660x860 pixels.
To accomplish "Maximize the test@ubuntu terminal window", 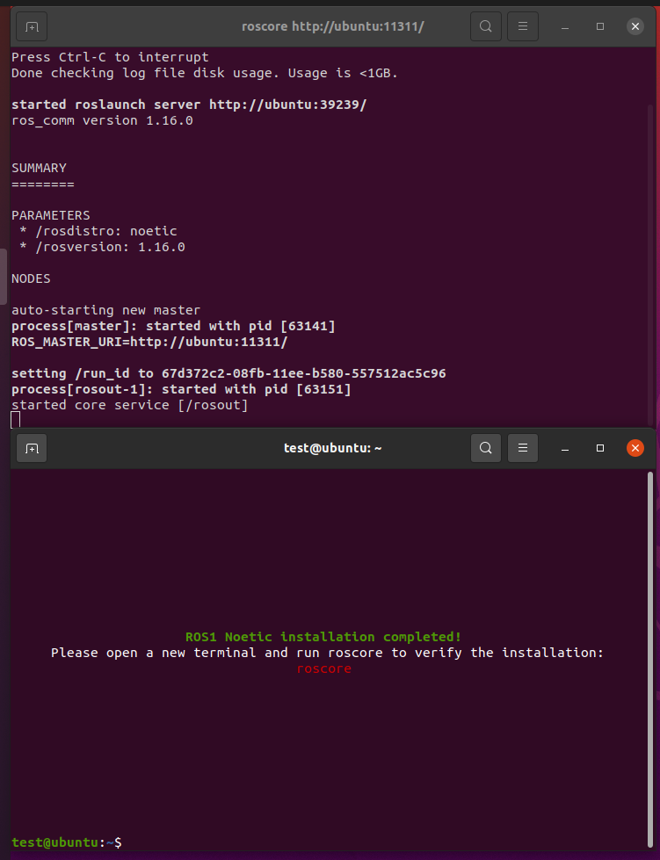I will [x=600, y=448].
